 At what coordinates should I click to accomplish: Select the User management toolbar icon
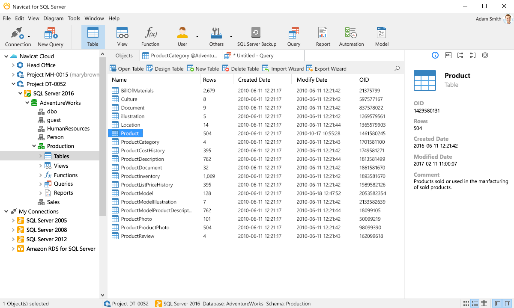pos(182,36)
